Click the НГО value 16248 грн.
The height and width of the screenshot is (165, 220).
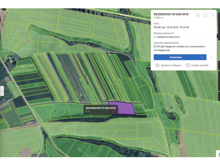171,27
